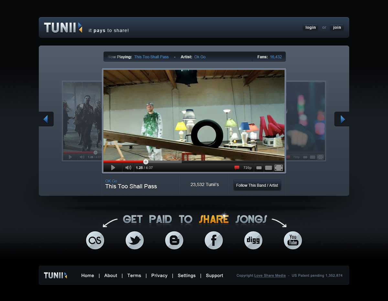Click the login button
Image resolution: width=388 pixels, height=301 pixels.
310,28
